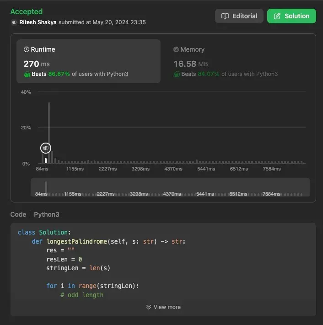Click the pencil icon on the Solution button
This screenshot has width=323, height=325.
(277, 16)
